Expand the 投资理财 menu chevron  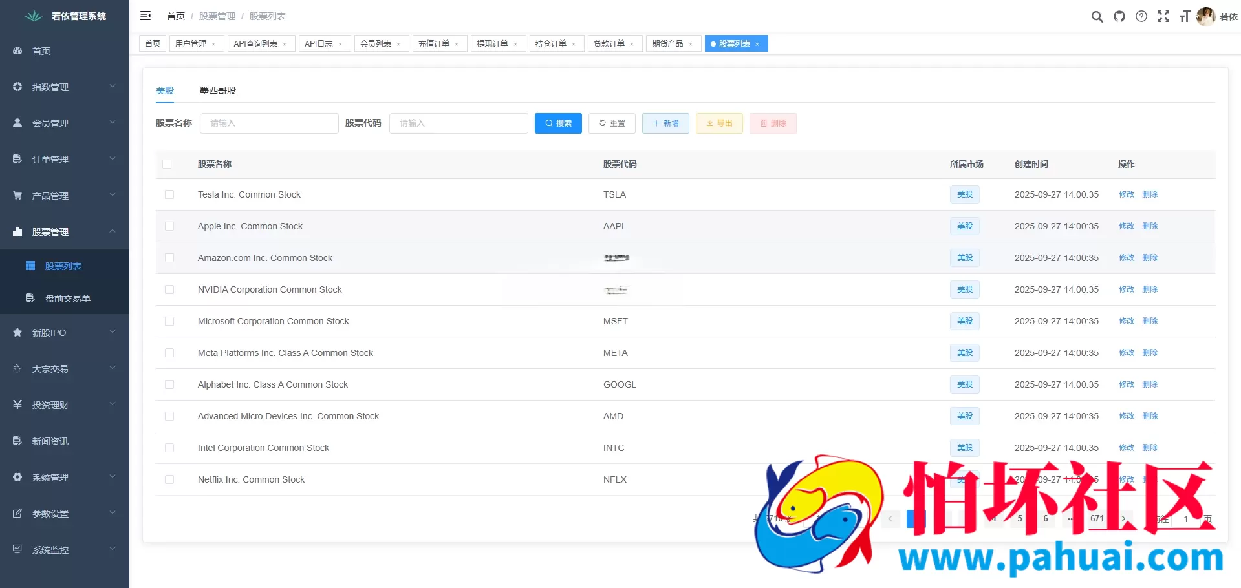click(x=113, y=404)
